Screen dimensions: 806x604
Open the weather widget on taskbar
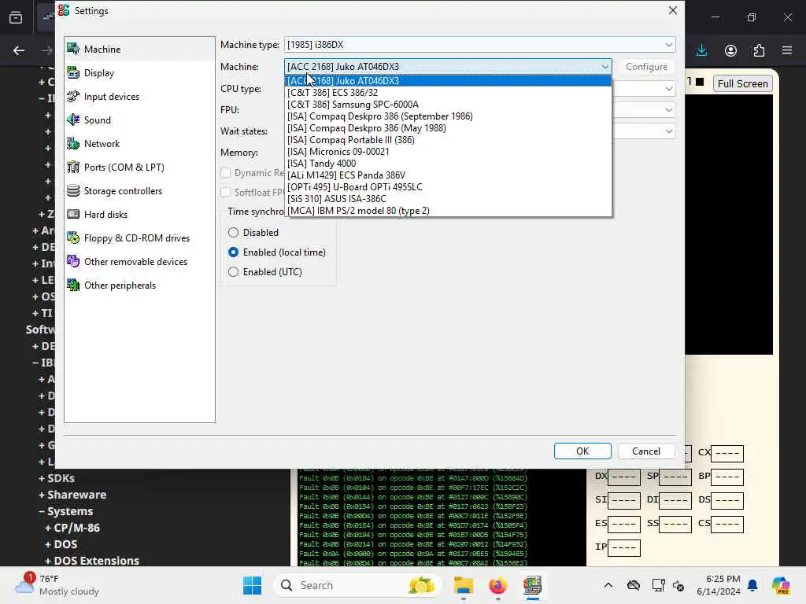[57, 585]
